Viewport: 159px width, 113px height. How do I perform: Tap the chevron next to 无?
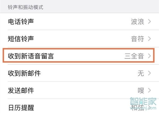pos(149,73)
